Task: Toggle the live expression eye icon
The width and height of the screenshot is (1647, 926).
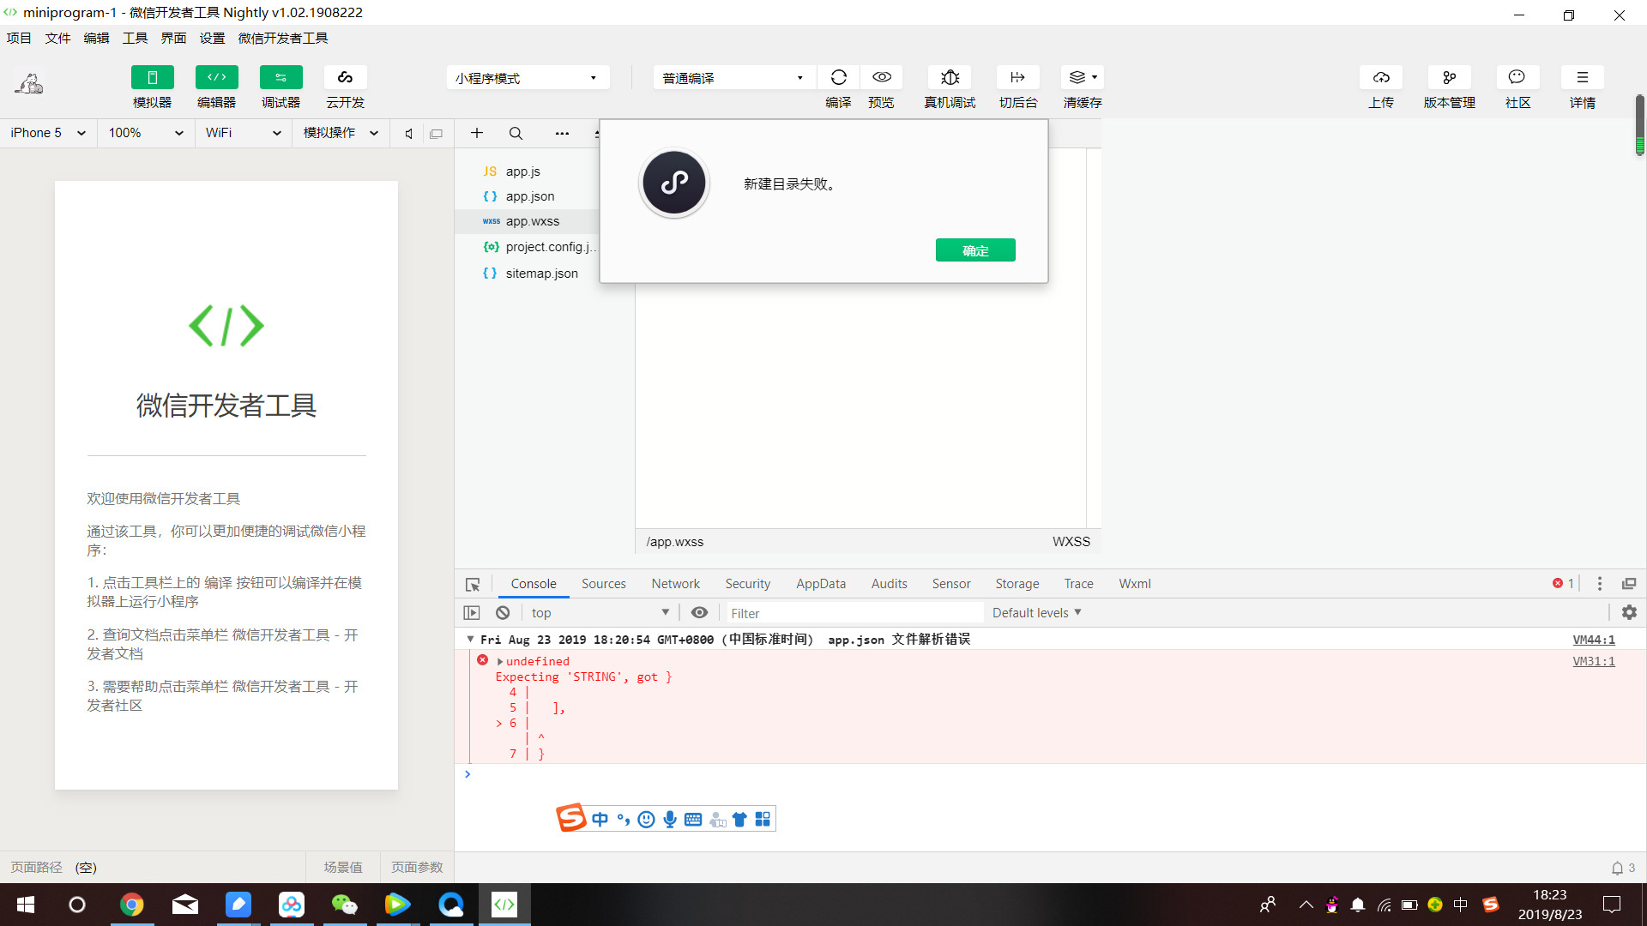Action: (699, 612)
